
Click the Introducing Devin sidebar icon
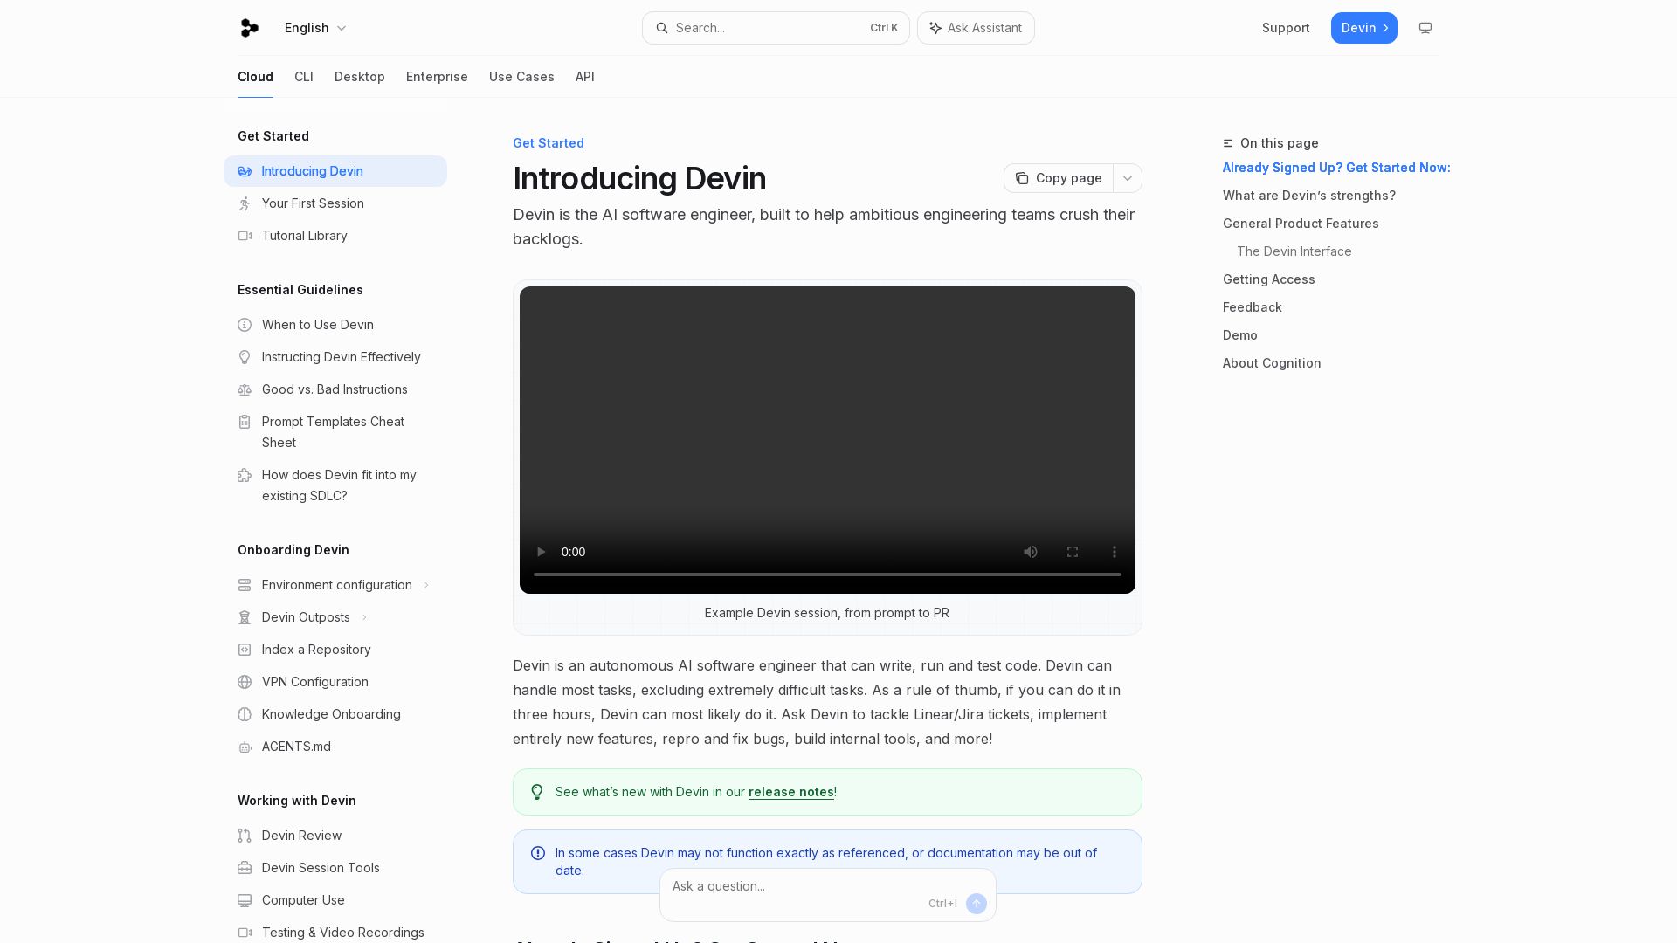[x=245, y=171]
